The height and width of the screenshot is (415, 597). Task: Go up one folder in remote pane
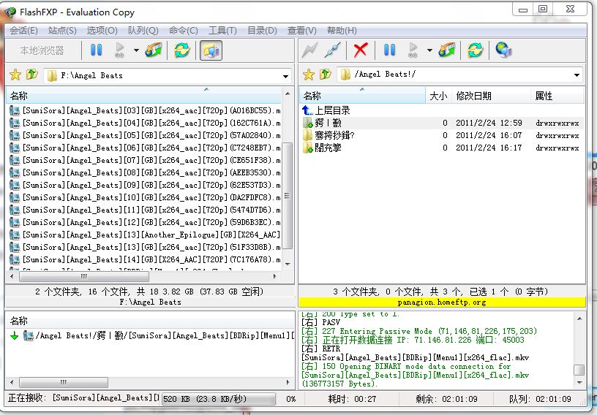point(325,75)
